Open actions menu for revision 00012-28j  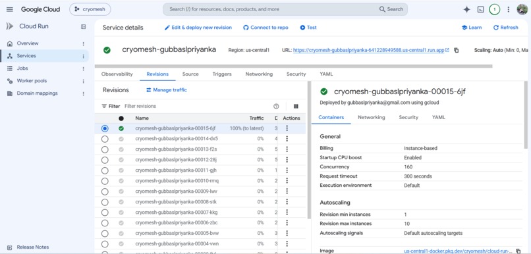(287, 160)
